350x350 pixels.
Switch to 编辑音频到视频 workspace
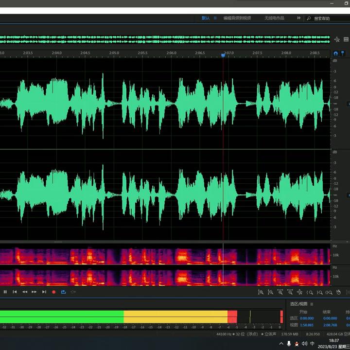pyautogui.click(x=237, y=18)
